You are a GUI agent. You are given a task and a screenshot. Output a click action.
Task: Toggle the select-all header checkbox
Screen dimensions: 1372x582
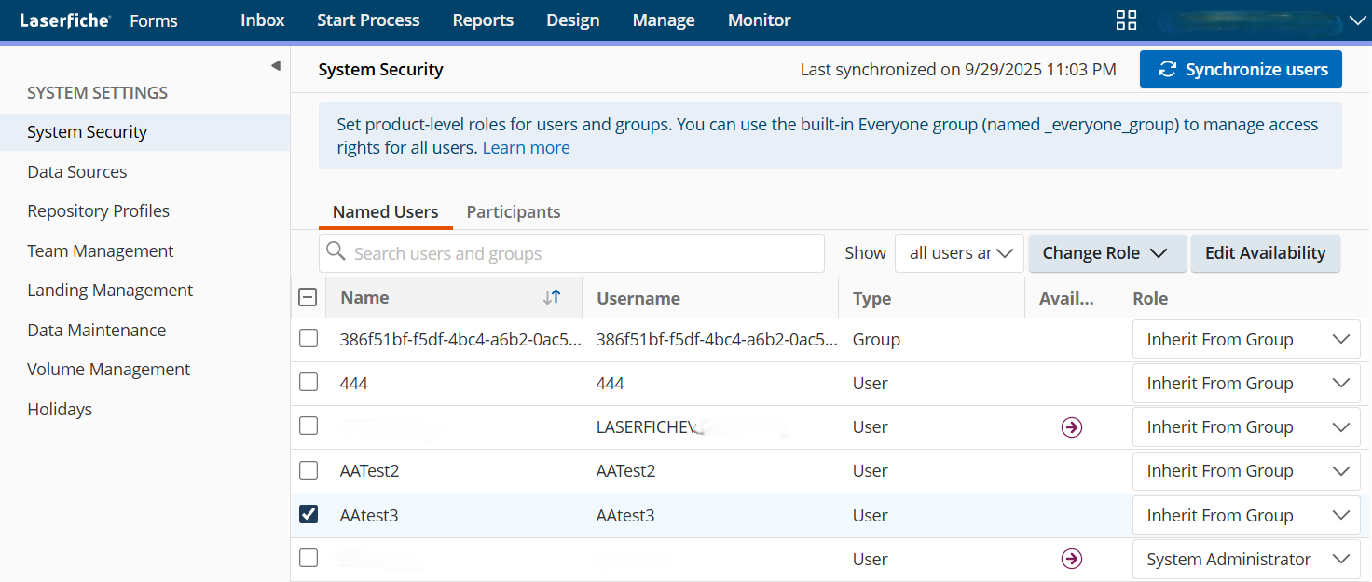coord(308,298)
